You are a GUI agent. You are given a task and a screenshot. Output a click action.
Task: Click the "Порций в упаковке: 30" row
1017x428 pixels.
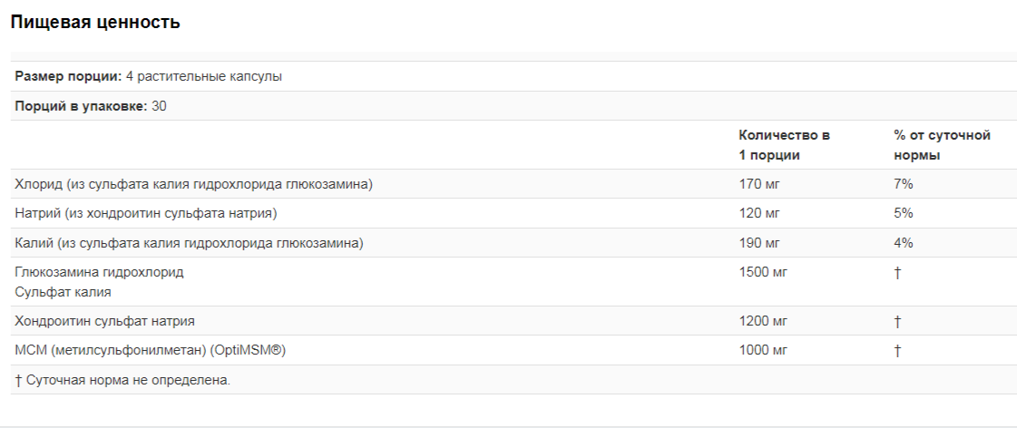click(91, 106)
